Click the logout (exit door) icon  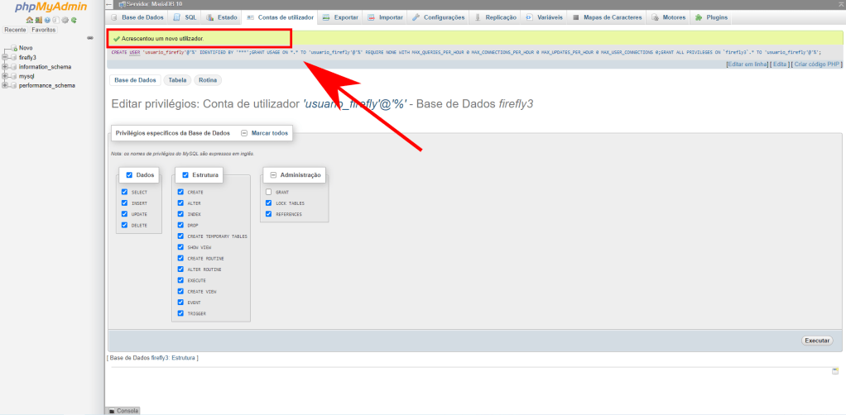[38, 20]
